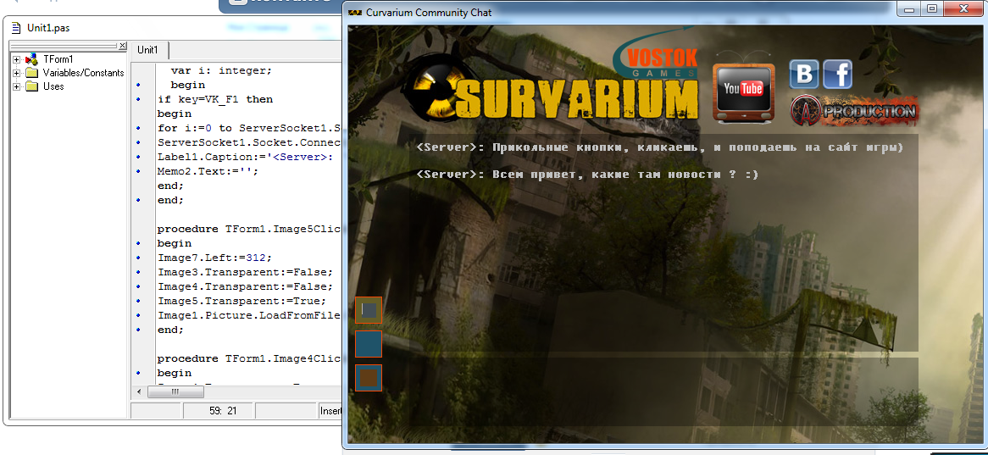Click the line 'Image3.Transparent:=False;'

(x=245, y=272)
